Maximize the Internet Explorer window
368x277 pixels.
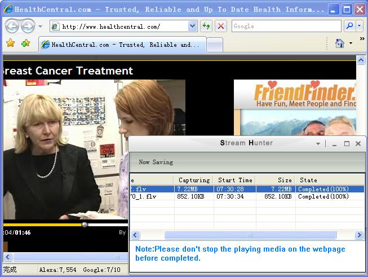pyautogui.click(x=347, y=10)
